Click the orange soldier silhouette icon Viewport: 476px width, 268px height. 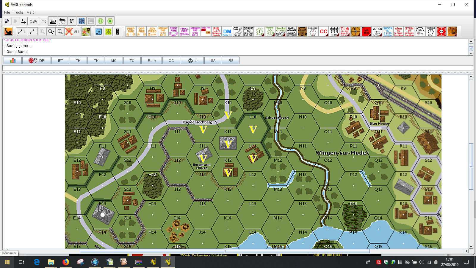coord(8,32)
